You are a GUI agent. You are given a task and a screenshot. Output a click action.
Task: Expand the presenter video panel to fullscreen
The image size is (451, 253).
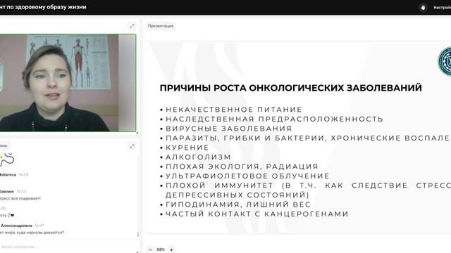[x=132, y=26]
